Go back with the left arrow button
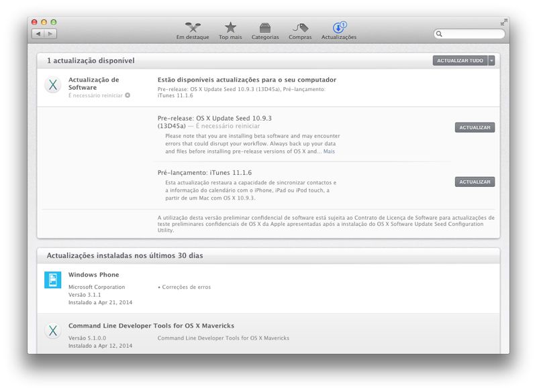This screenshot has height=392, width=537. tap(38, 34)
